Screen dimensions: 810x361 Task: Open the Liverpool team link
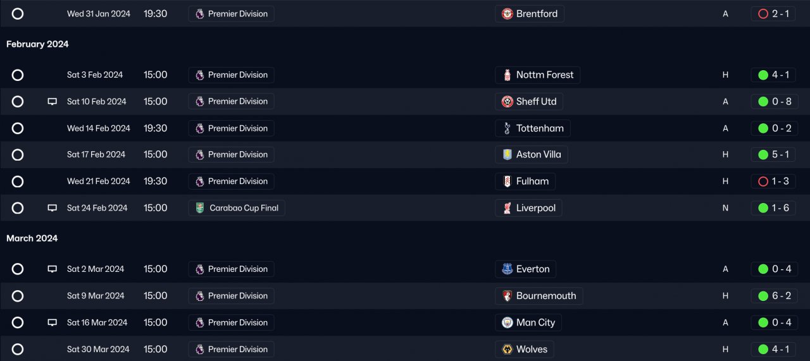536,208
